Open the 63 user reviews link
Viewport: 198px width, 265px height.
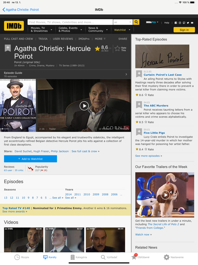(x=8, y=170)
